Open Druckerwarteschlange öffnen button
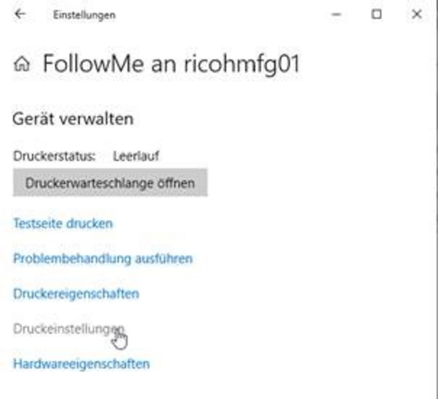Image resolution: width=438 pixels, height=399 pixels. pos(110,183)
